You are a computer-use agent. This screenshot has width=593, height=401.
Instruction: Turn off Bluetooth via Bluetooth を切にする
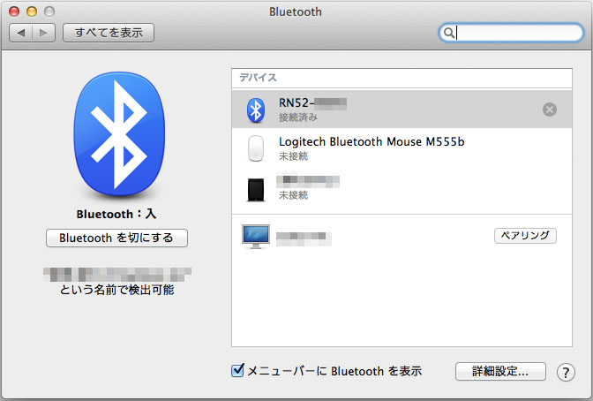(116, 238)
